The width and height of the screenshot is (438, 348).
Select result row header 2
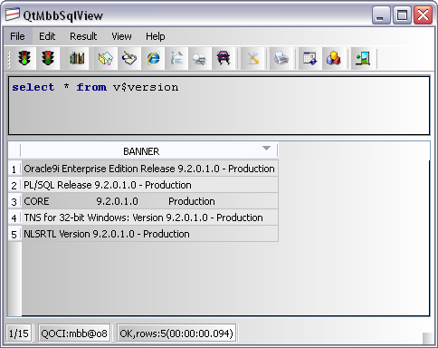(x=14, y=185)
